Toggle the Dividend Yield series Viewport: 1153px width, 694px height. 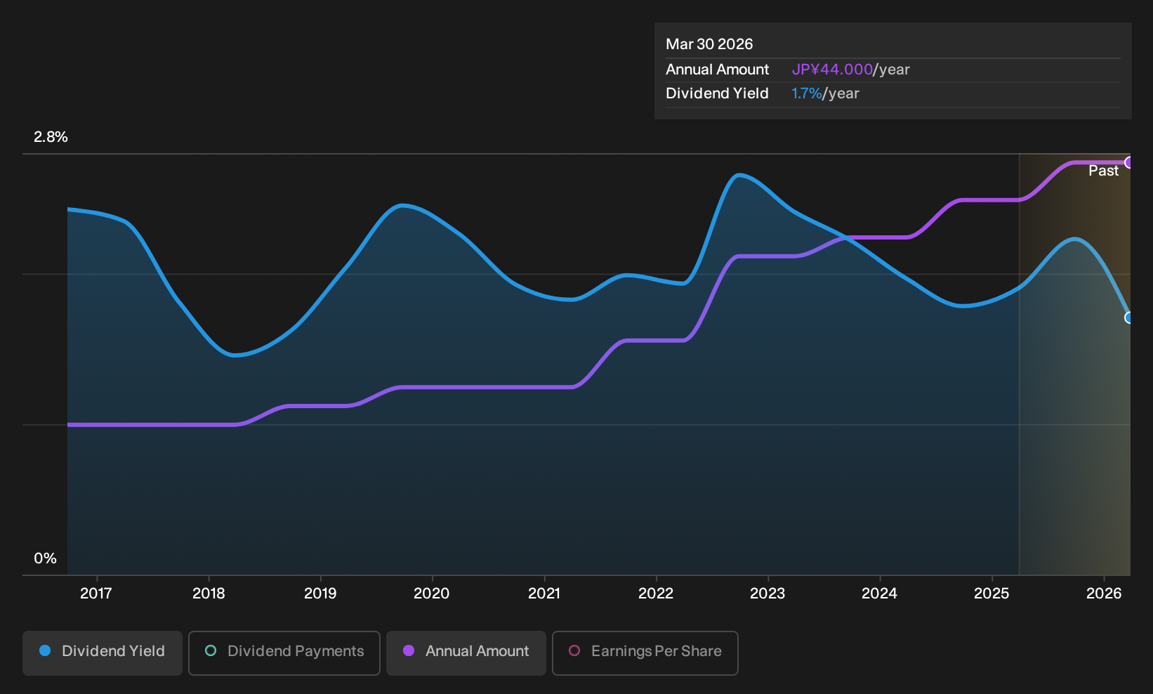click(x=103, y=653)
